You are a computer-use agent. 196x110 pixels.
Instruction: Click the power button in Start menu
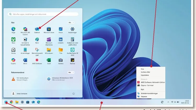pos(73,94)
